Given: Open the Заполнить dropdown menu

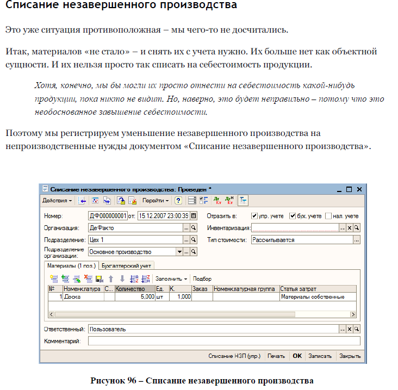Looking at the screenshot, I should pos(171,279).
